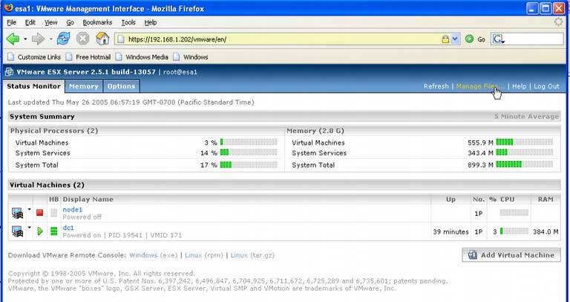This screenshot has width=570, height=302.
Task: Click the green Go button icon
Action: tap(469, 39)
